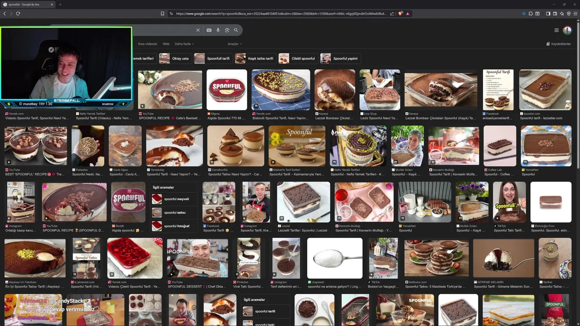Open the Lingoland spoon of sugar image
The height and width of the screenshot is (326, 580).
(335, 258)
